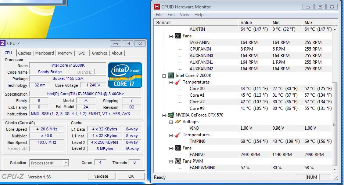
Task: Select the Core #2 temperature row
Action: tap(260, 102)
